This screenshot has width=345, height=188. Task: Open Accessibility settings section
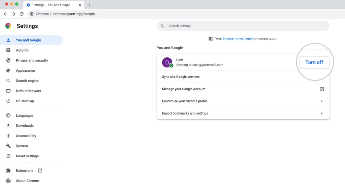[x=31, y=135]
